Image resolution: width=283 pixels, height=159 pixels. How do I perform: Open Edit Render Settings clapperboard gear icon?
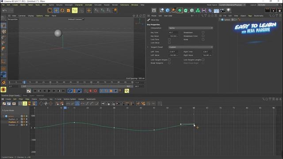pos(280,10)
